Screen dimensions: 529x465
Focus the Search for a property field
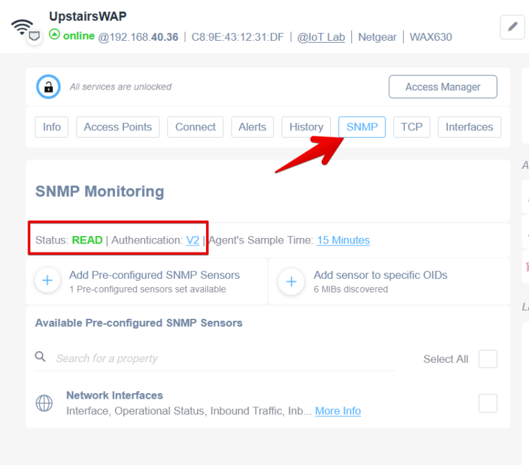[220, 358]
